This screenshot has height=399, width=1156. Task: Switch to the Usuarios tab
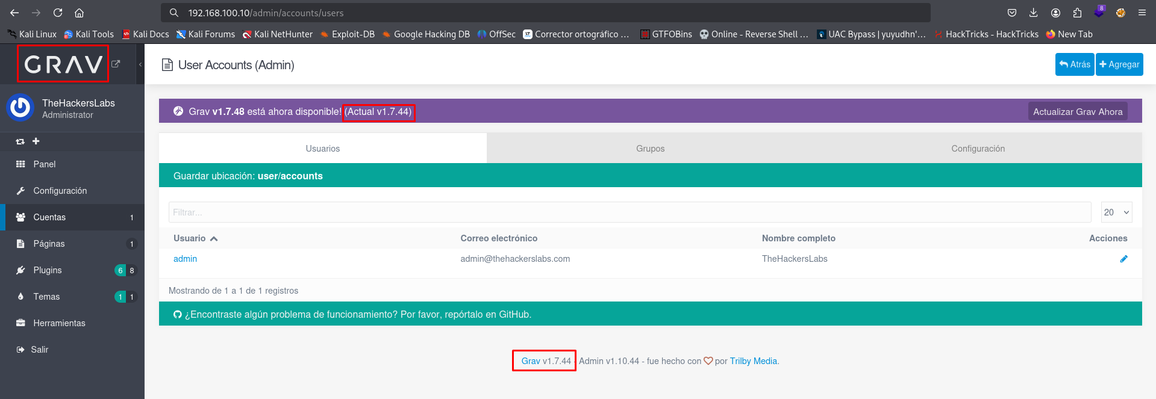[323, 149]
